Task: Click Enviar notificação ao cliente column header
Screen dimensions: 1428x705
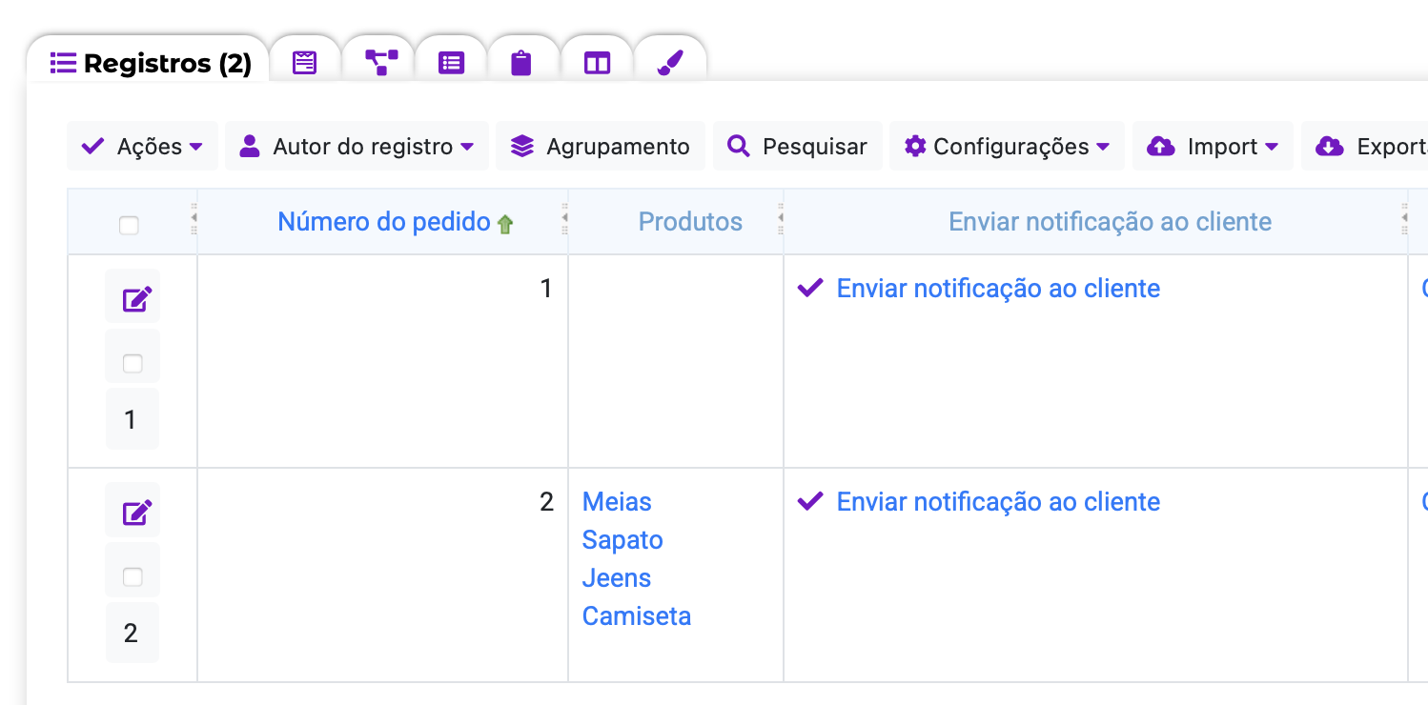Action: point(1110,222)
